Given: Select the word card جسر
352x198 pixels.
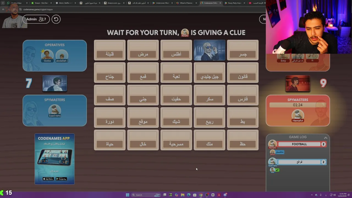Looking at the screenshot, I should [x=243, y=50].
